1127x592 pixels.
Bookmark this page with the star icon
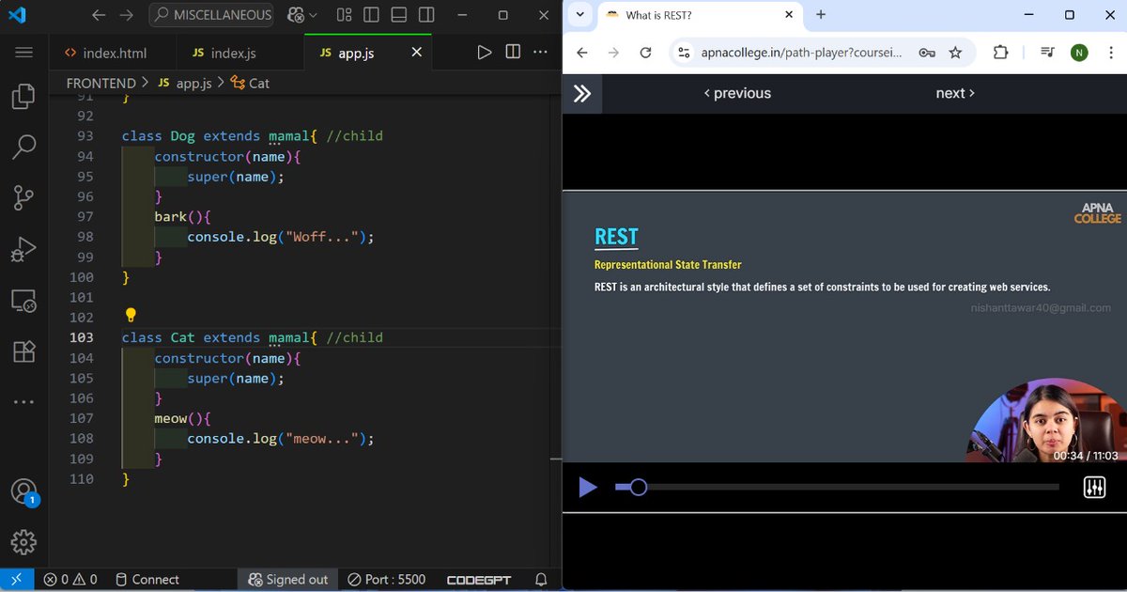pyautogui.click(x=955, y=53)
